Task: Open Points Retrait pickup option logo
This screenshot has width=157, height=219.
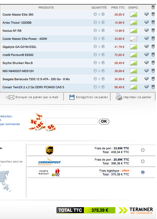Action: click(49, 173)
